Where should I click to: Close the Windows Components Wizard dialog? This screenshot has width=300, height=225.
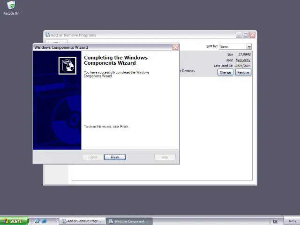[175, 47]
